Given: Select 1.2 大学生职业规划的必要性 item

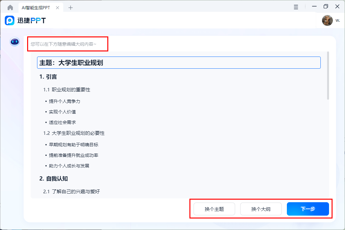Looking at the screenshot, I should (x=74, y=133).
